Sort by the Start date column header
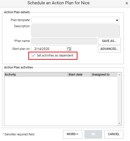Viewport: 130px width, 141px height. (x=80, y=75)
